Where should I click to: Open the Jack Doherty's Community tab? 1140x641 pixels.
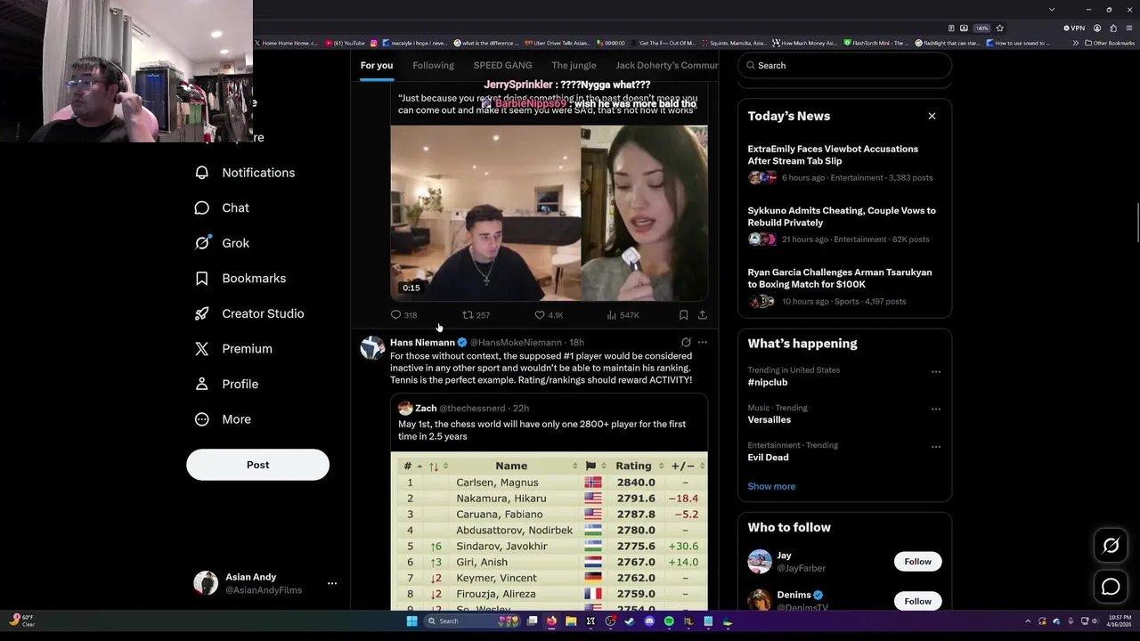(666, 66)
